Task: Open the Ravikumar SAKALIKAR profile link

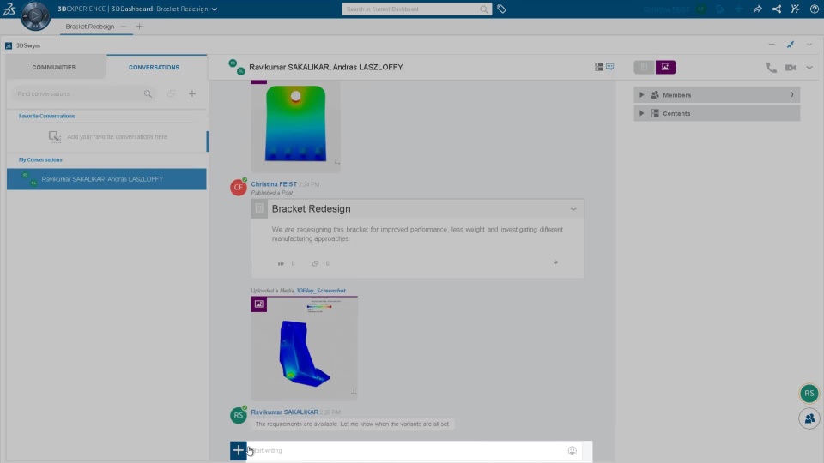Action: tap(284, 412)
